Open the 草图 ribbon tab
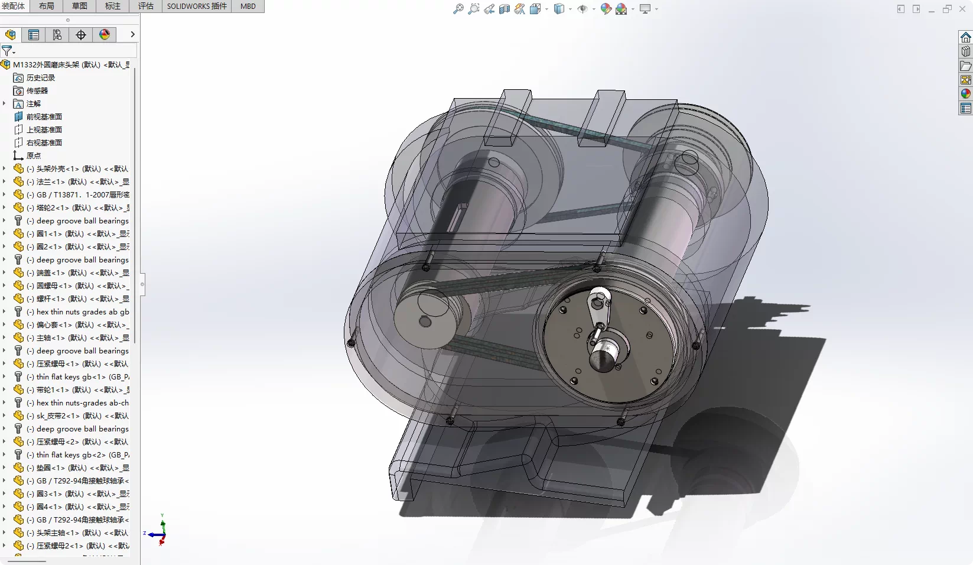This screenshot has height=565, width=973. tap(80, 6)
